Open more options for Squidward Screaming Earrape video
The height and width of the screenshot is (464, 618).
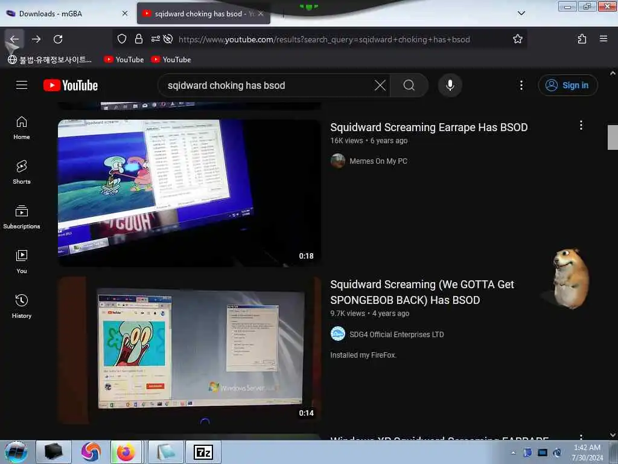(x=581, y=126)
